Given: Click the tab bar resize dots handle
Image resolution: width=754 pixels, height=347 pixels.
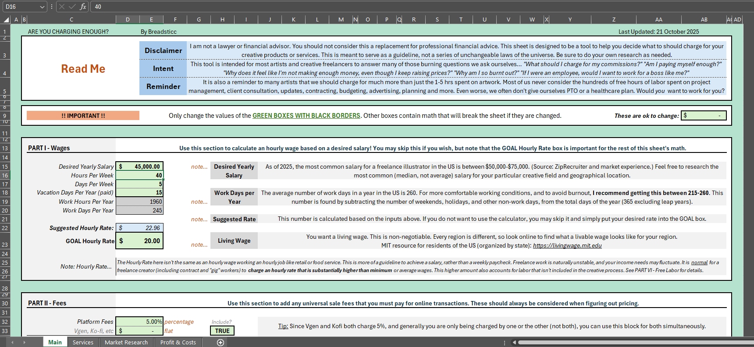Looking at the screenshot, I should (x=505, y=342).
